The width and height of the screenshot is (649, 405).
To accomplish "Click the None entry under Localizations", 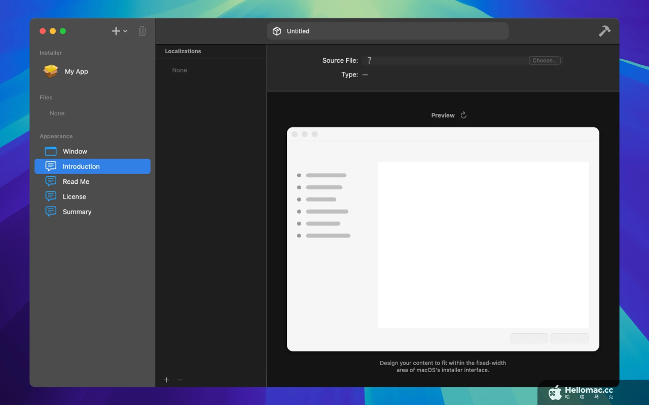I will [179, 70].
